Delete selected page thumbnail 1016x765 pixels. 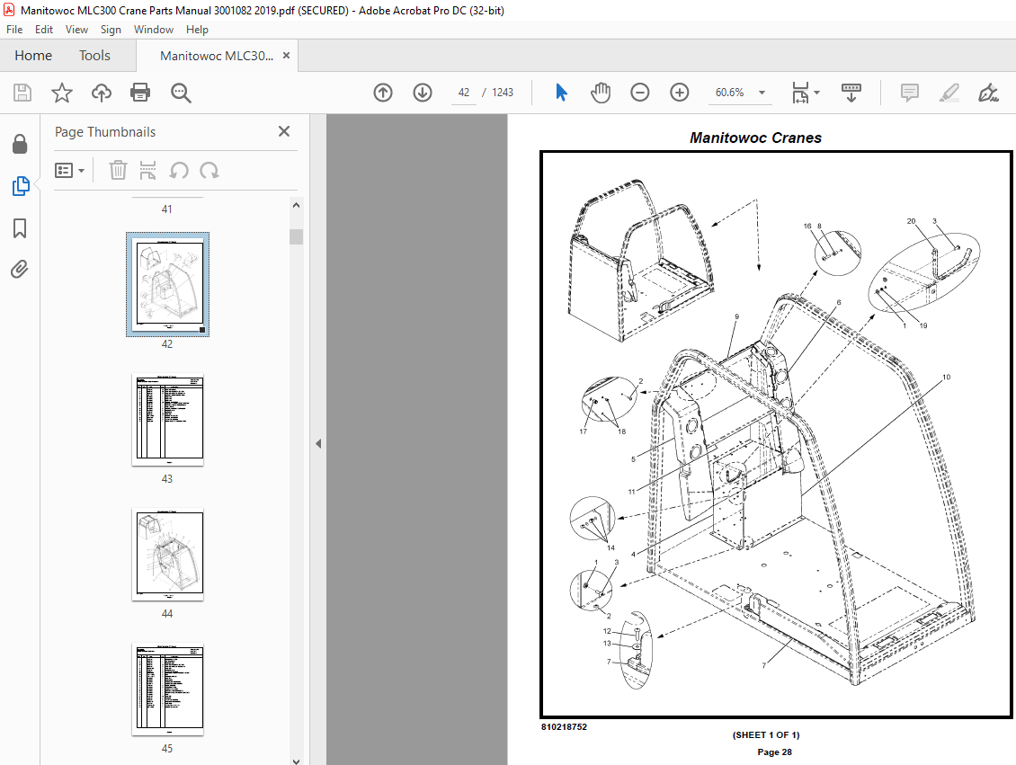coord(117,171)
